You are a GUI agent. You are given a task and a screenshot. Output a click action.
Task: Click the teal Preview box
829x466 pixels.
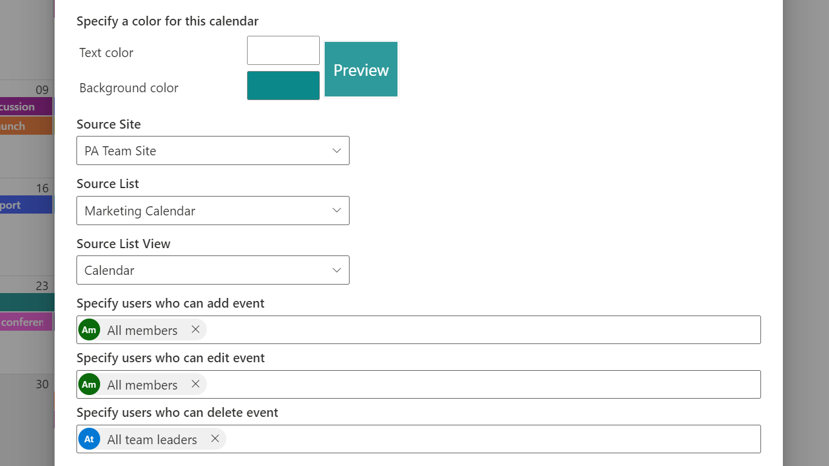click(361, 70)
